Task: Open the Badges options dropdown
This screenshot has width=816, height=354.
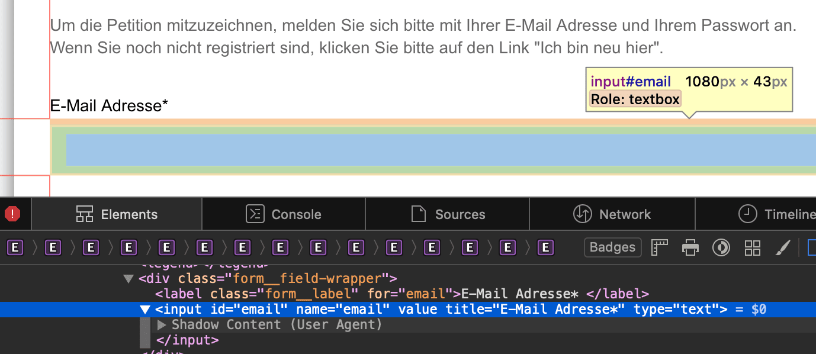Action: pyautogui.click(x=612, y=247)
